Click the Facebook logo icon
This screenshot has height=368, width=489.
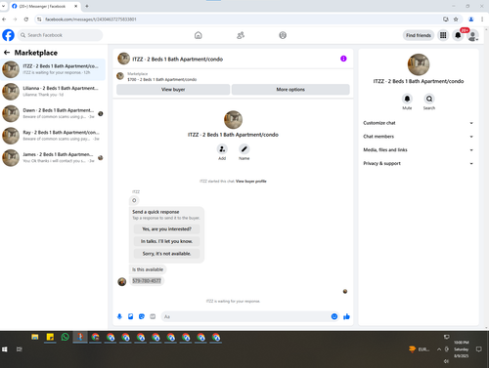pos(8,35)
